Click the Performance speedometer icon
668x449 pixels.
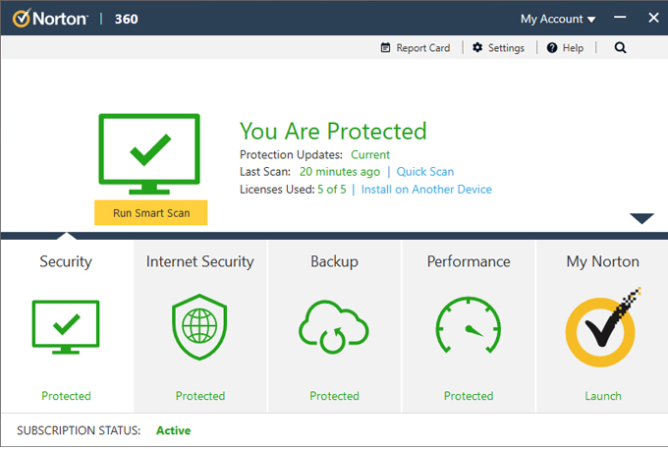pyautogui.click(x=468, y=327)
